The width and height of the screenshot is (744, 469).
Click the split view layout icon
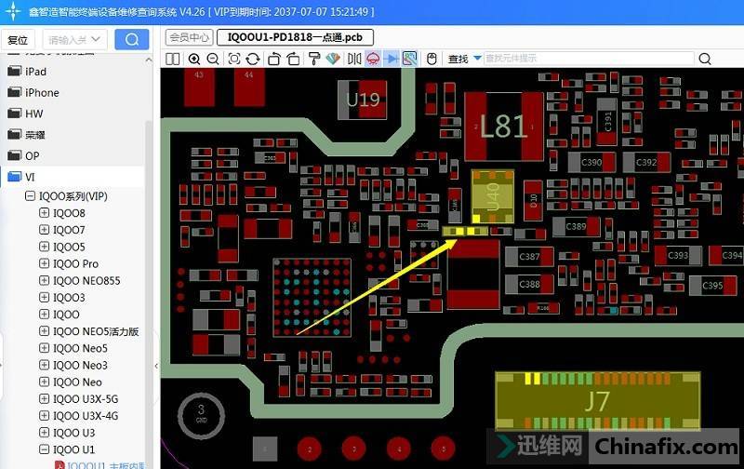(173, 59)
